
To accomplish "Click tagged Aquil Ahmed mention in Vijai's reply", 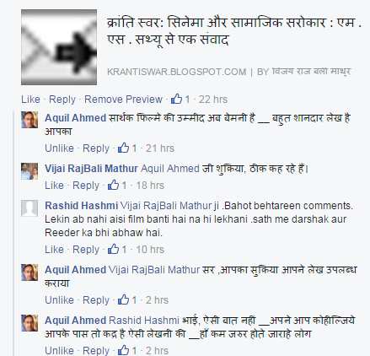I will pos(170,169).
